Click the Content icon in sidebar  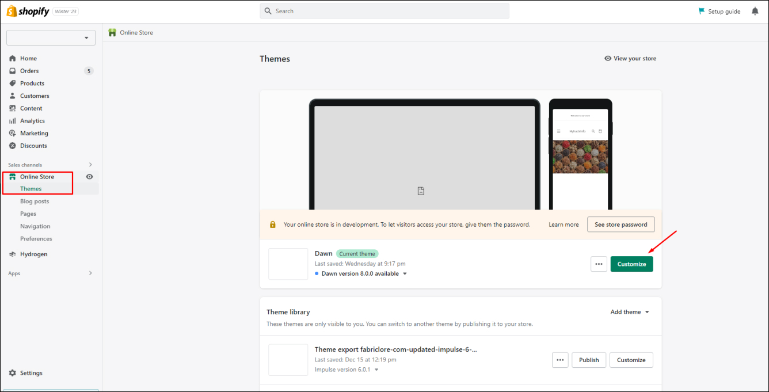point(13,108)
